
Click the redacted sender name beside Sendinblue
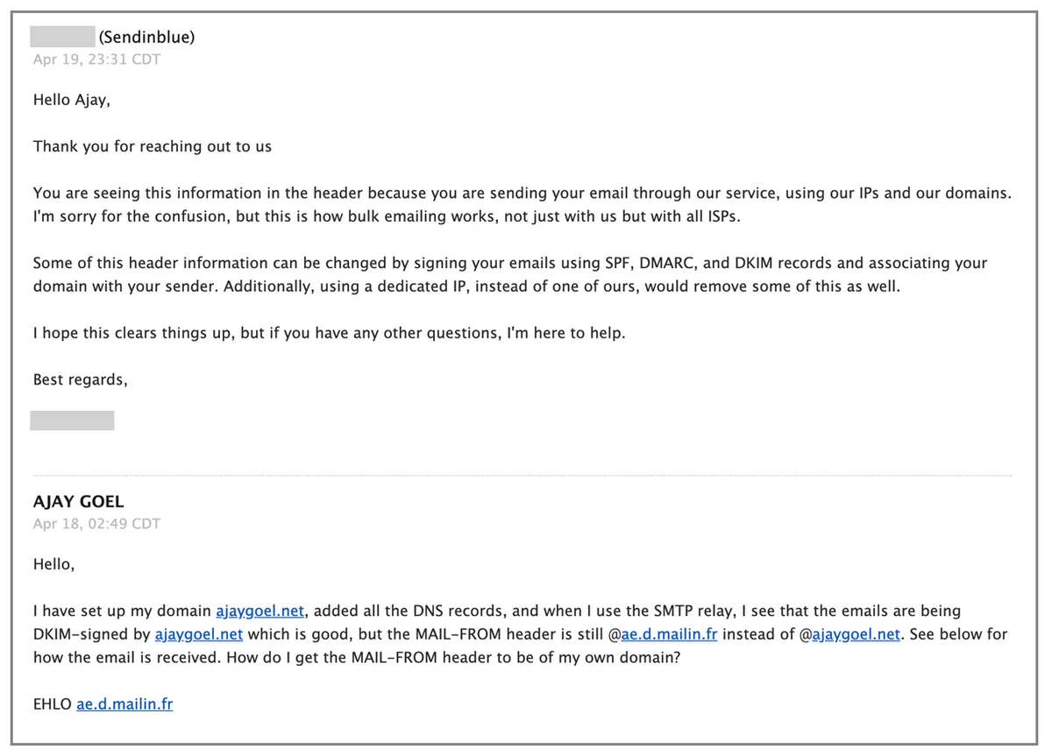[x=62, y=37]
